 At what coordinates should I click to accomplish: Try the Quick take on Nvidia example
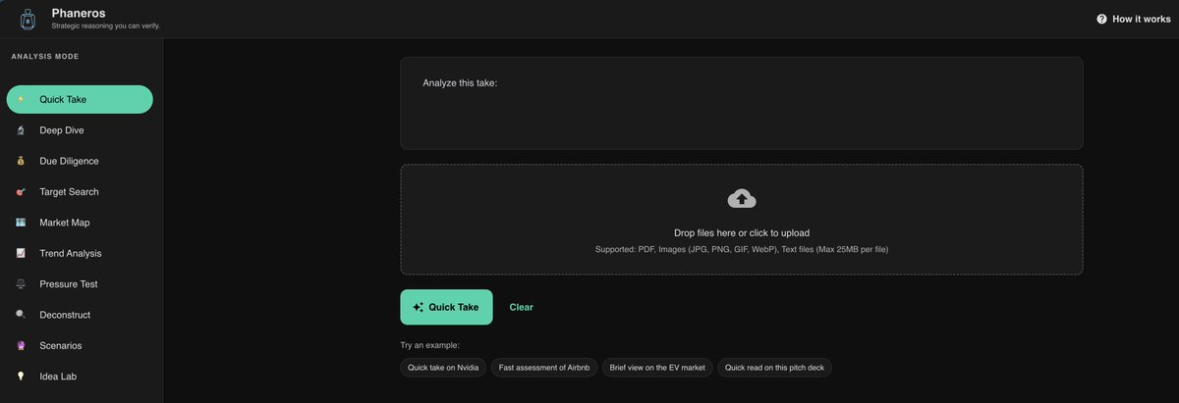(443, 368)
